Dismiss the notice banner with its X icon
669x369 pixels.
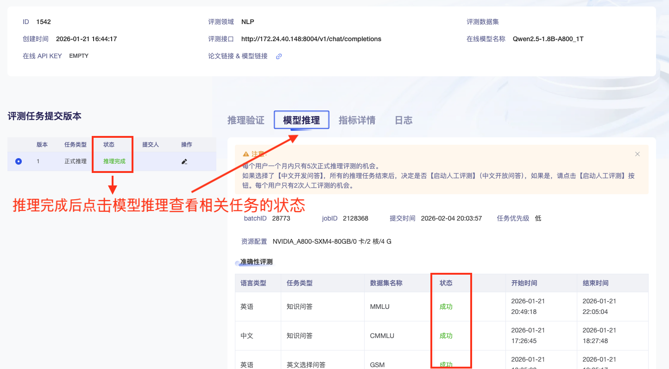[x=637, y=154]
